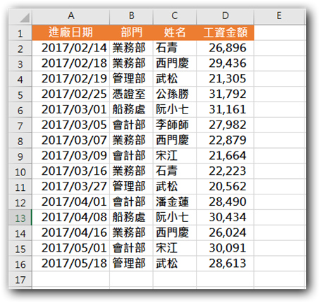The height and width of the screenshot is (303, 320).
Task: Select column B header
Action: [x=131, y=16]
